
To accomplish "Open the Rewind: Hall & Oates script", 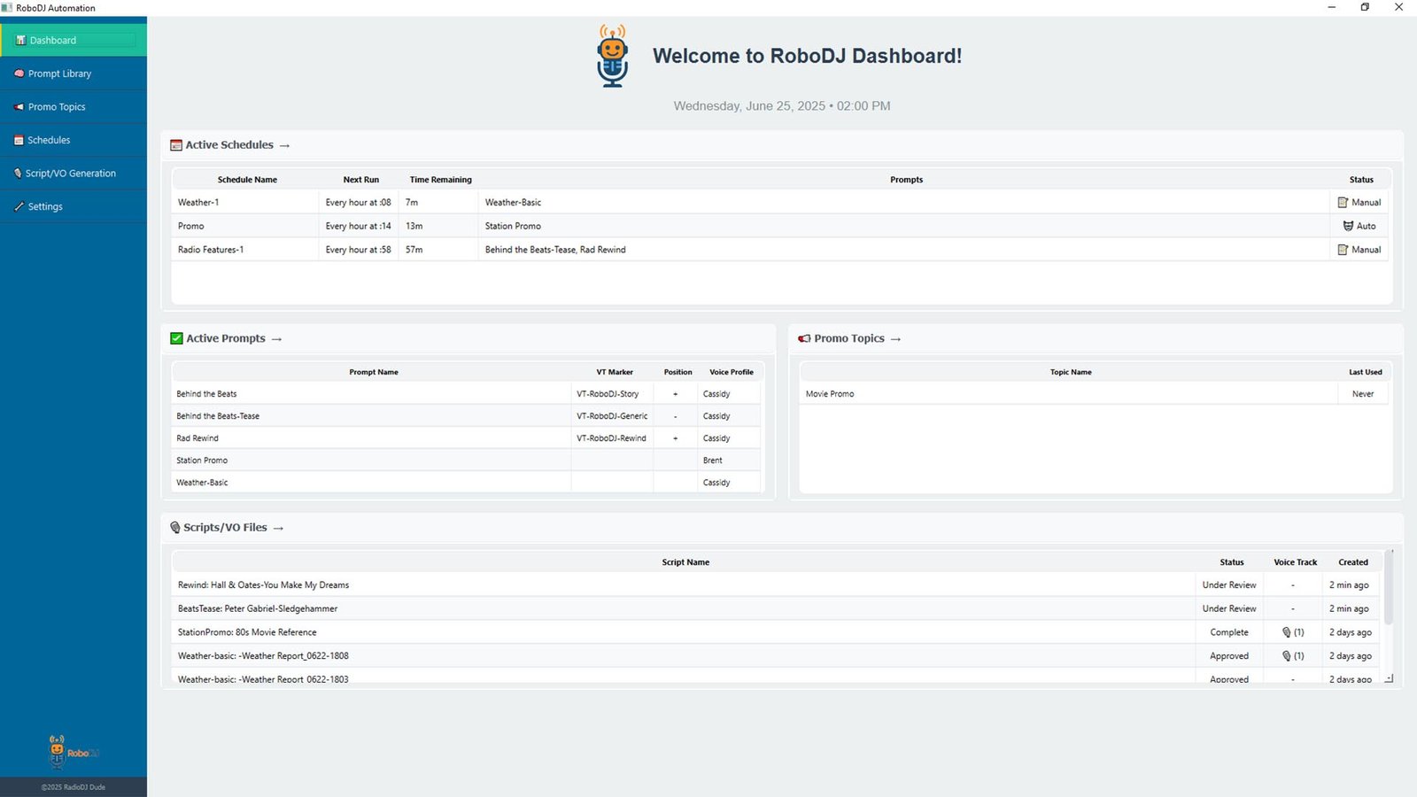I will coord(263,585).
